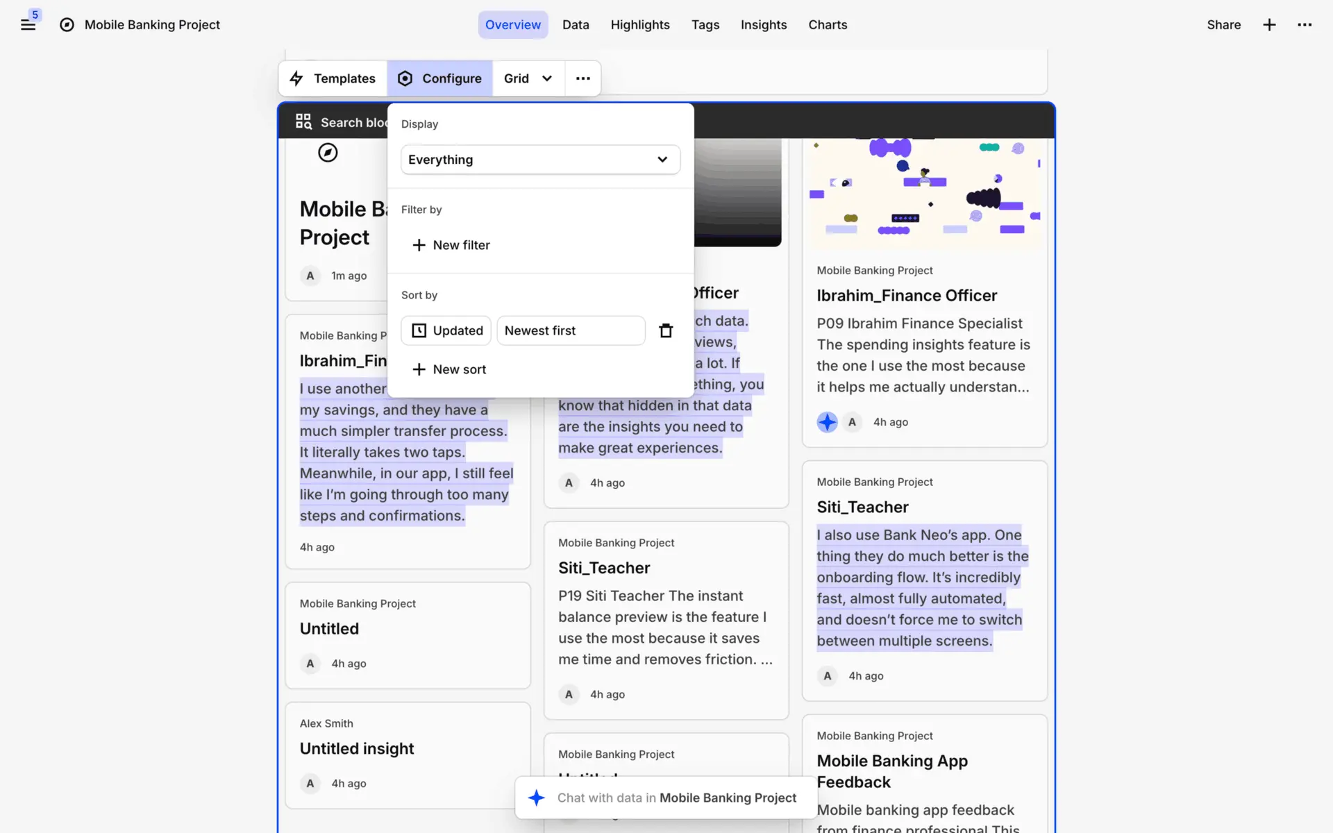Open the Grid layout dropdown

[528, 78]
